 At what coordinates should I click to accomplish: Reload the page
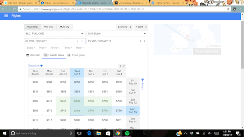coord(14,9)
